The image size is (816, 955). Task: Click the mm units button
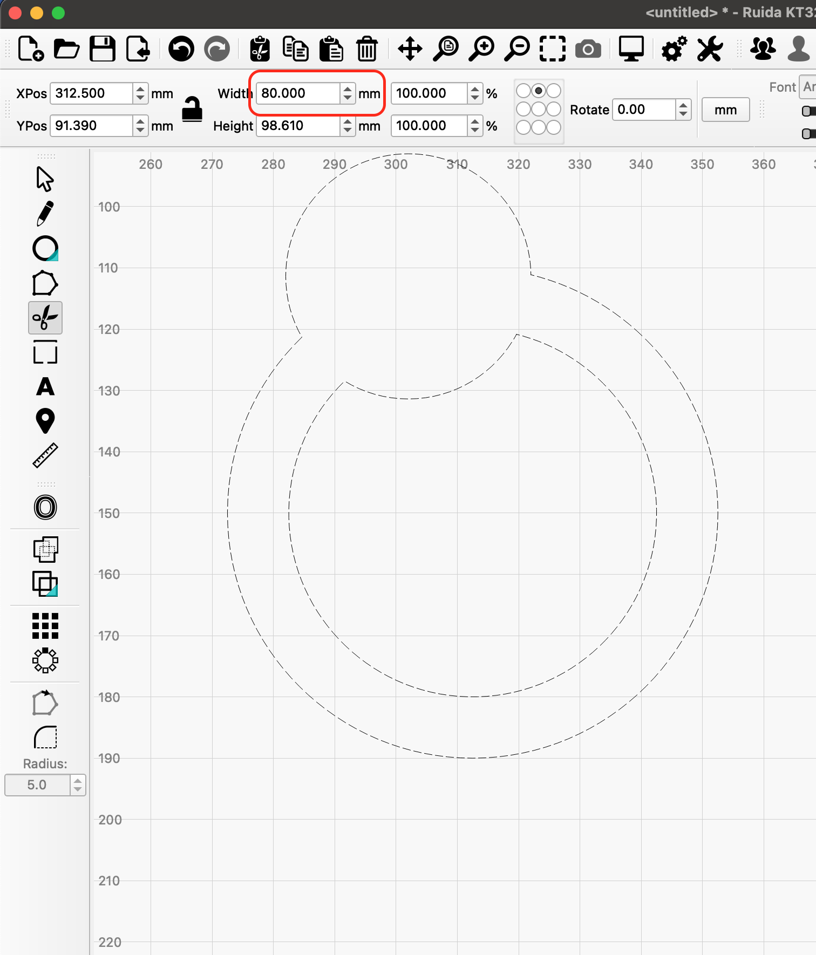pos(725,110)
